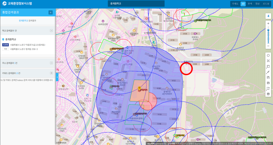Click the zoom slider handle
Screen dimensions: 273x145
[x=268, y=30]
